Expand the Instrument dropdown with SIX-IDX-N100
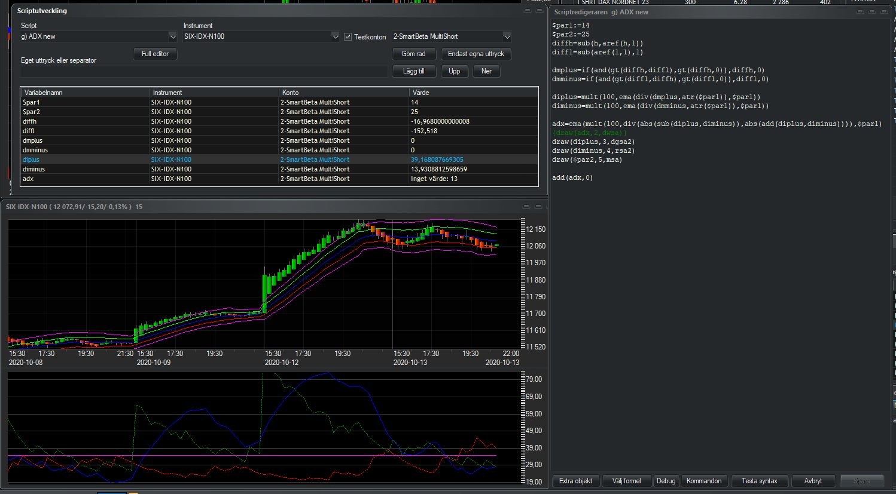This screenshot has height=494, width=896. (335, 37)
